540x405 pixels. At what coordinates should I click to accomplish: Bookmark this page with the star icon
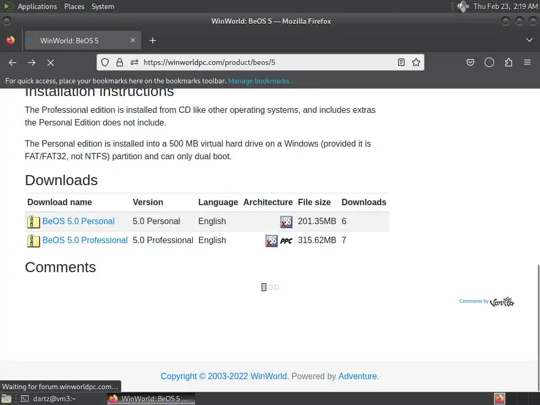416,62
